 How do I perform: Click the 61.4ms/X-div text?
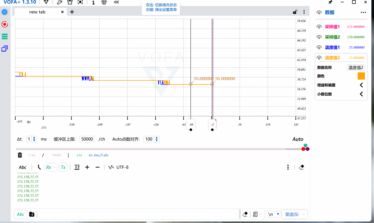coord(99,155)
